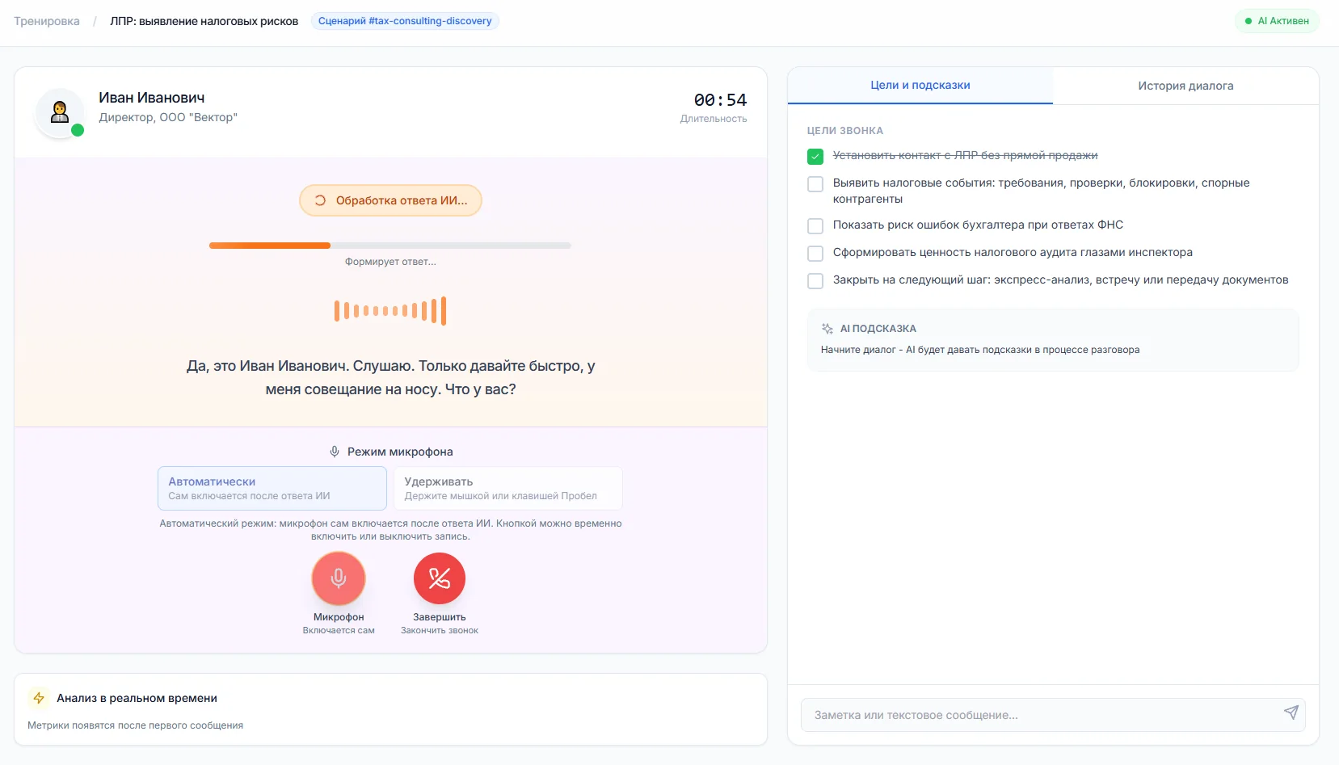Select Автоматически microphone mode
Viewport: 1339px width, 765px height.
point(272,488)
